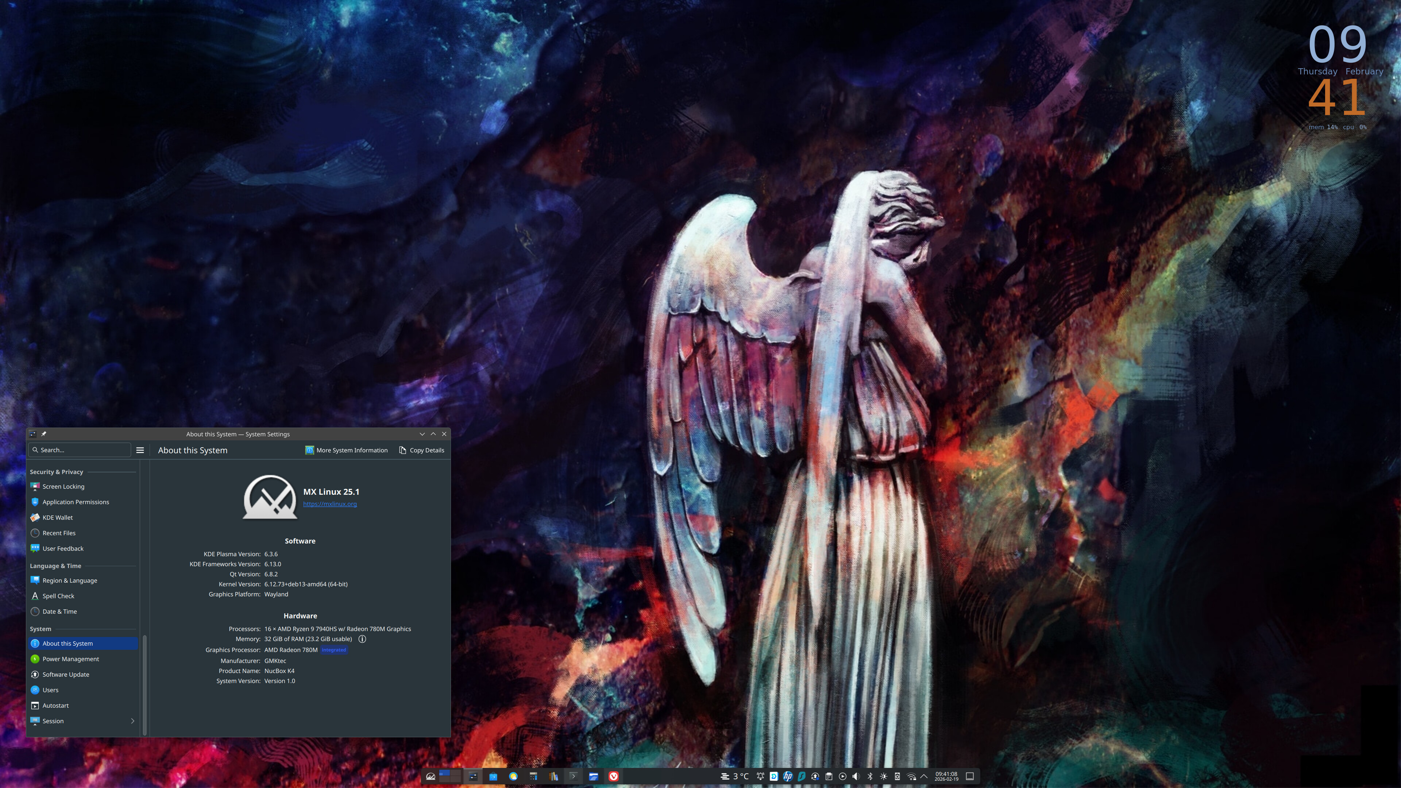Open the mxlinux.org link

[329, 504]
